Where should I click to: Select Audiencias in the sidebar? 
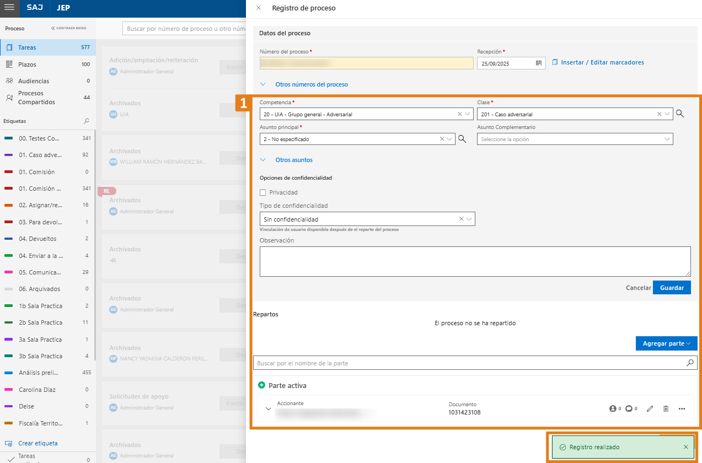point(34,81)
